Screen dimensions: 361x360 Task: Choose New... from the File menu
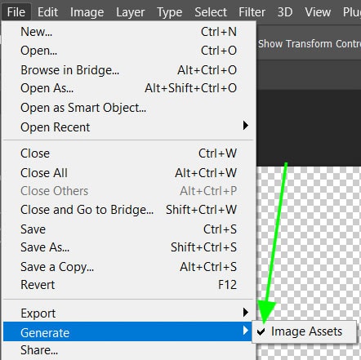[128, 32]
